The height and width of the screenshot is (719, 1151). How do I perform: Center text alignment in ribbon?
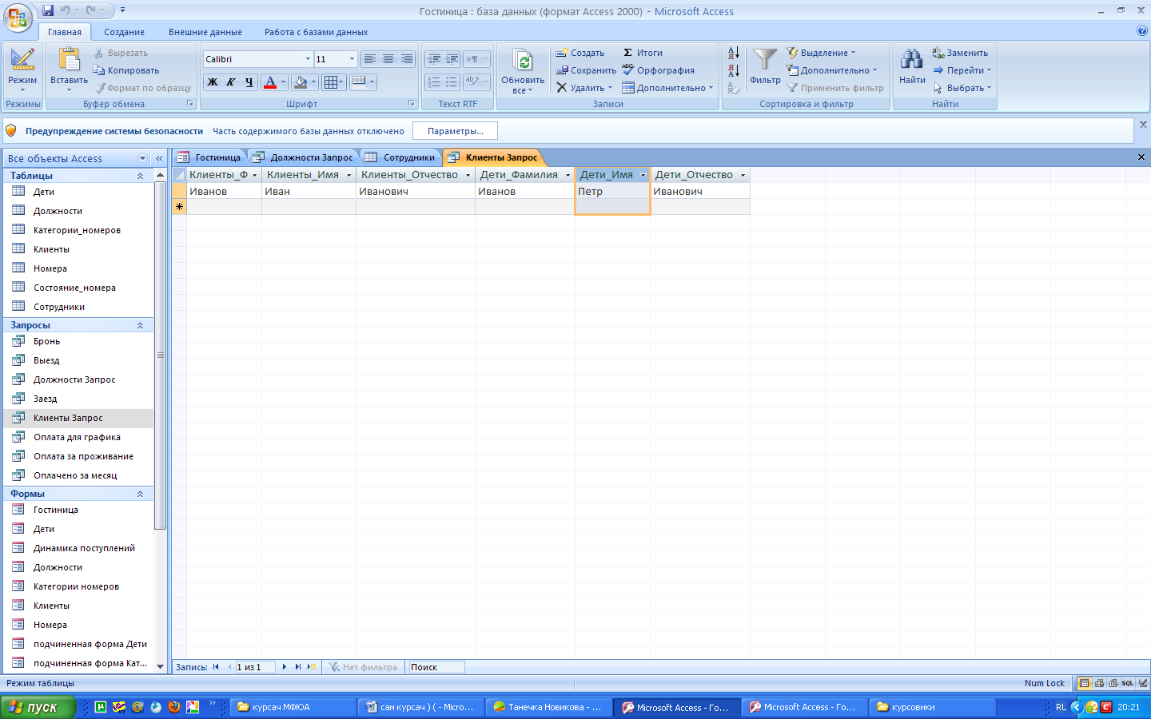tap(388, 59)
